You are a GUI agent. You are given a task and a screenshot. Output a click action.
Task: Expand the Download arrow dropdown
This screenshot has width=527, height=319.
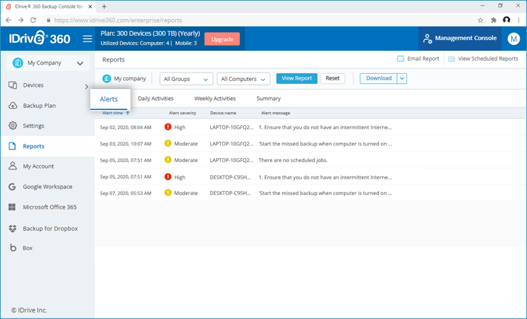402,78
